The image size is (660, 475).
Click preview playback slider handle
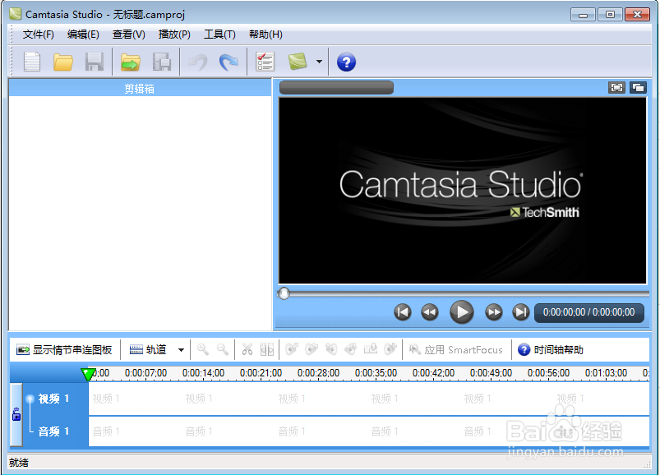click(284, 293)
